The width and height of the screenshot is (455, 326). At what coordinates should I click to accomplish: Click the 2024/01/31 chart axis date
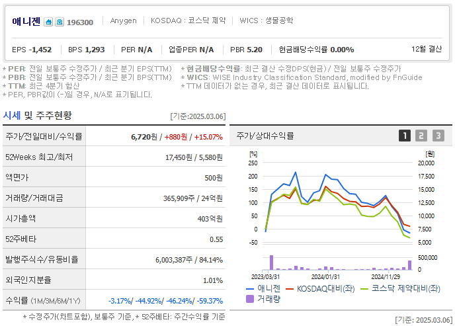pyautogui.click(x=325, y=277)
